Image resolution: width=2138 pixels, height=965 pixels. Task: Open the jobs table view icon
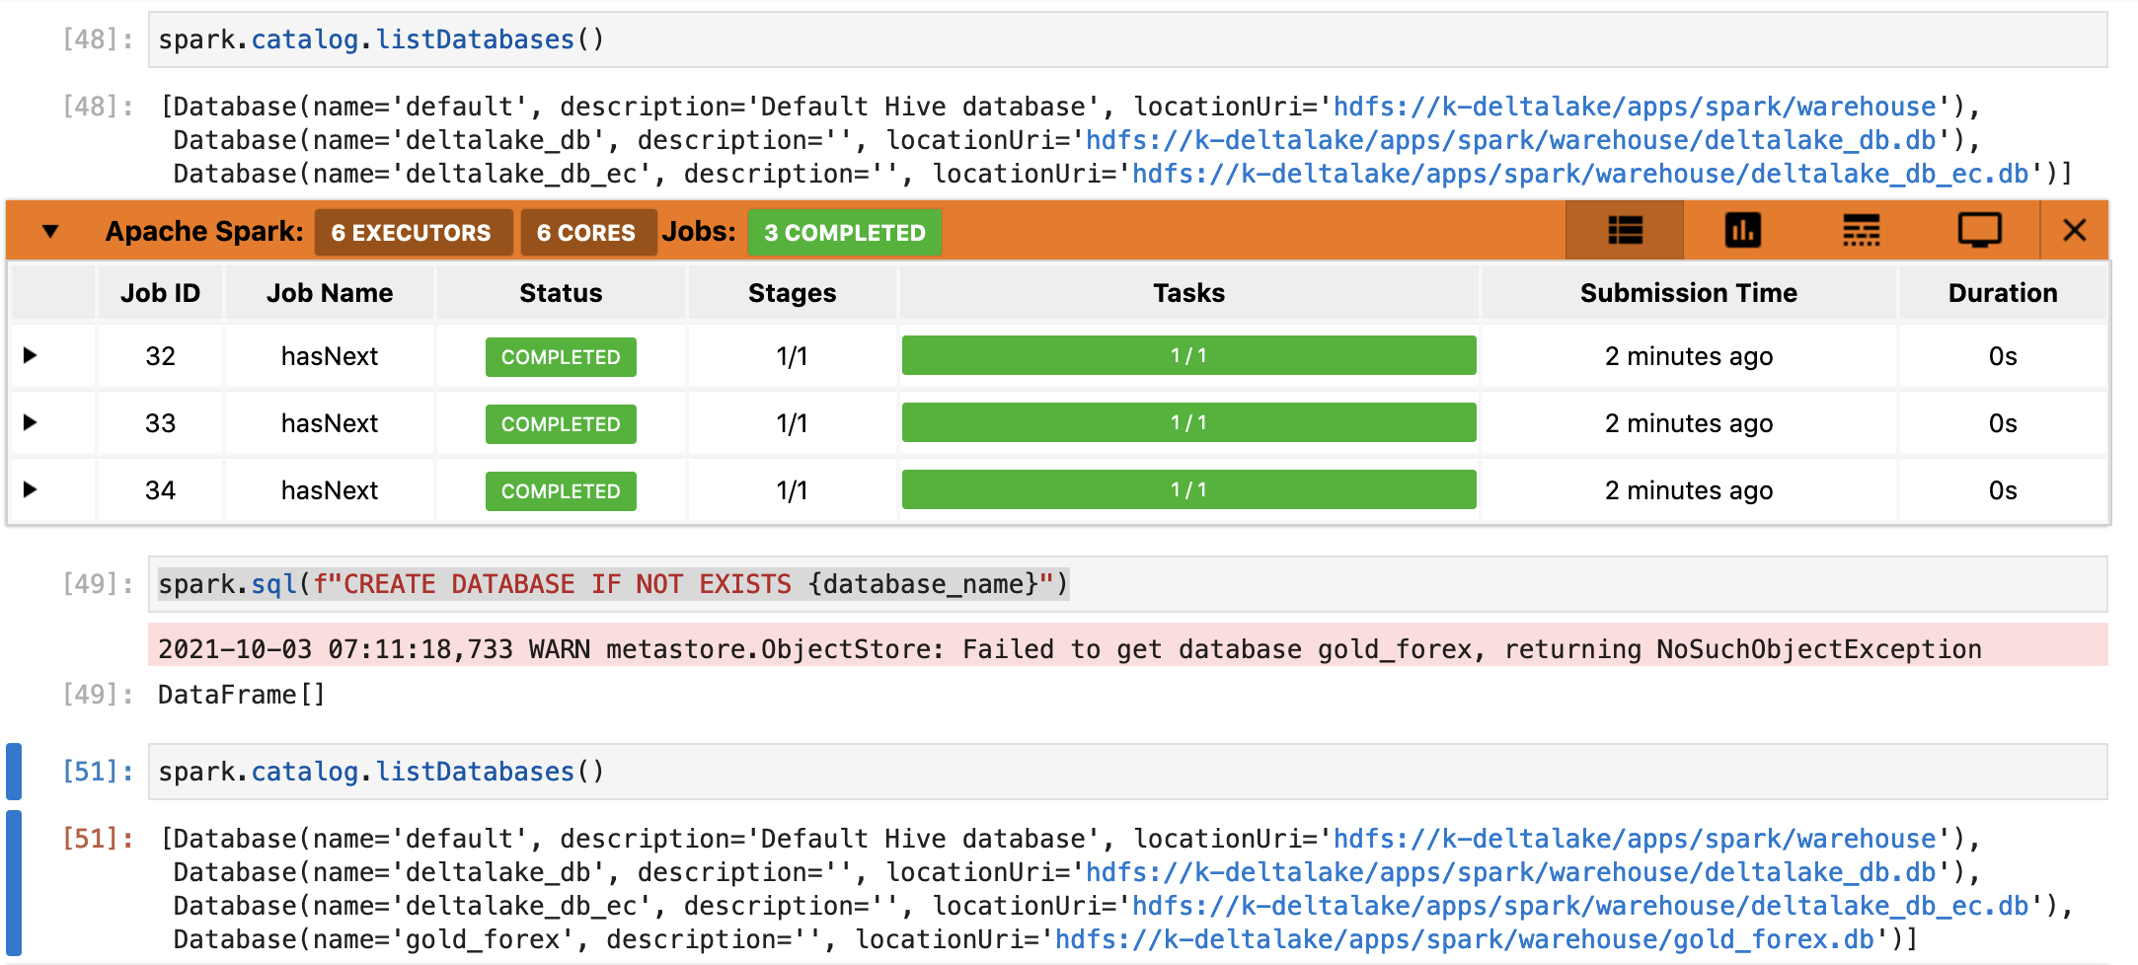(x=1625, y=231)
